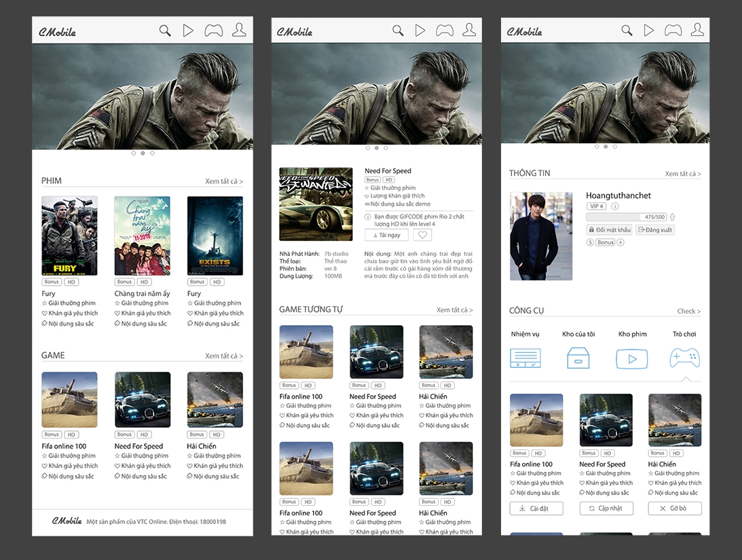Click the profile photo of Hoangtuthanchet
The height and width of the screenshot is (560, 742).
coord(541,236)
